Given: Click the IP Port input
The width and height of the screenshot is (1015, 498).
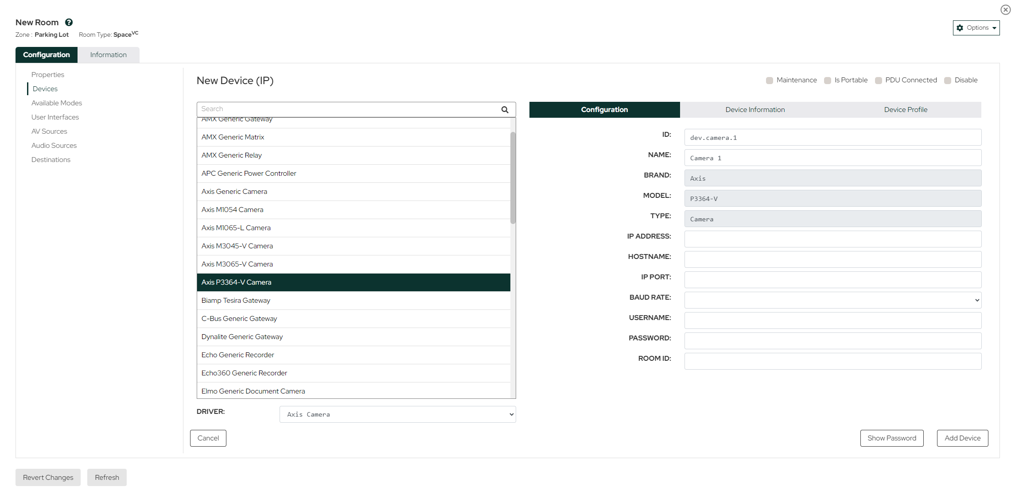Looking at the screenshot, I should point(832,280).
